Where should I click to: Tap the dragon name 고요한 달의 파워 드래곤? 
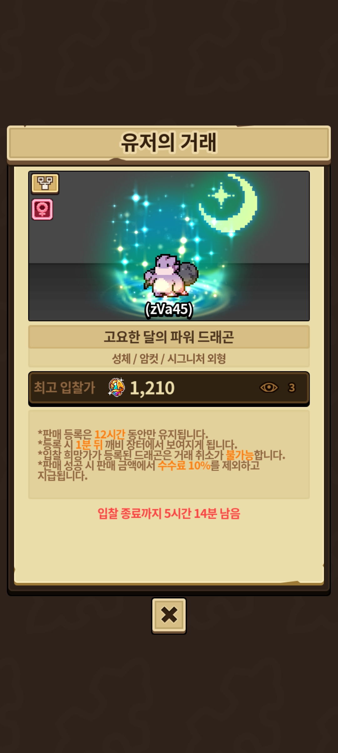point(169,337)
